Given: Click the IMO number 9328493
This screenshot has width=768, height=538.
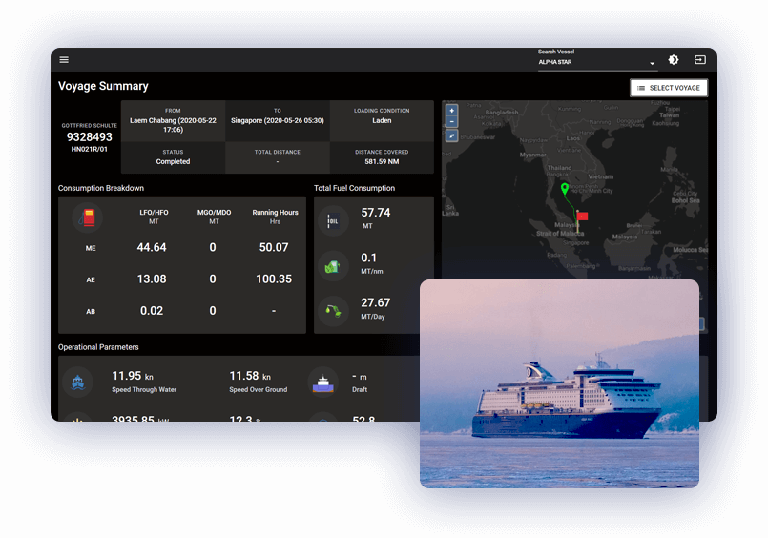Looking at the screenshot, I should click(89, 137).
